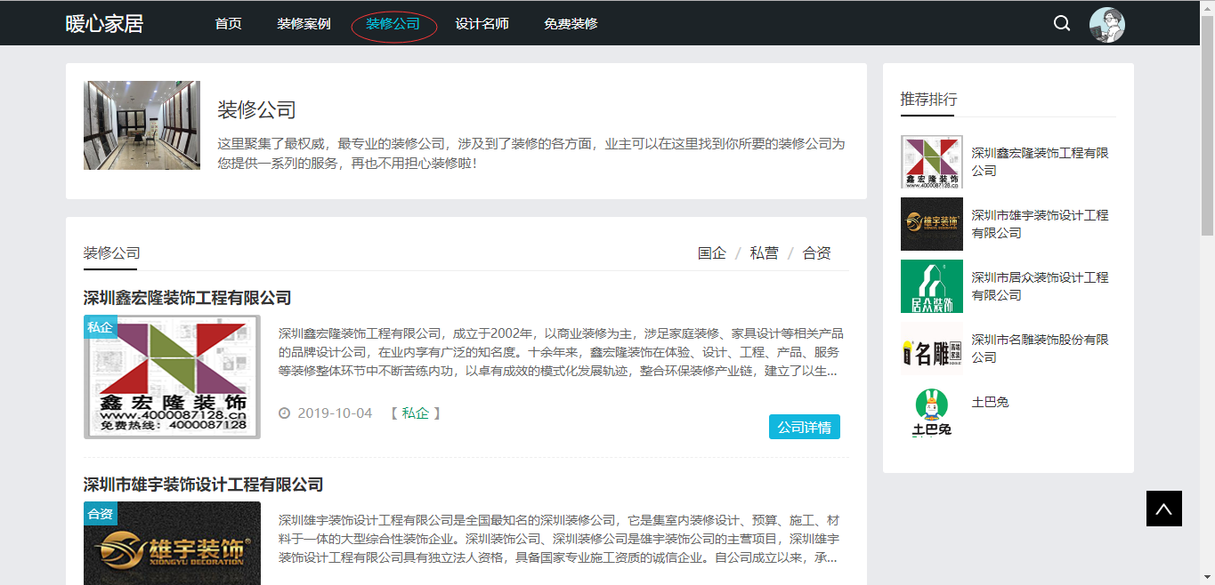Open 名雕 logo in 推荐排行 sidebar
This screenshot has width=1215, height=585.
coord(932,349)
